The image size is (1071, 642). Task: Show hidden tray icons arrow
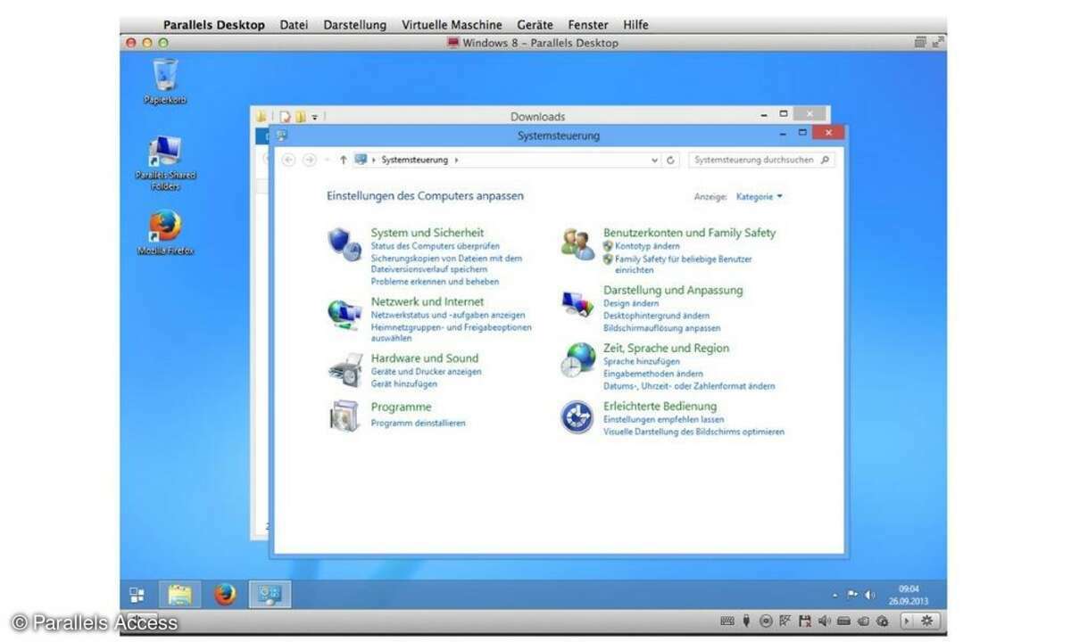click(836, 595)
